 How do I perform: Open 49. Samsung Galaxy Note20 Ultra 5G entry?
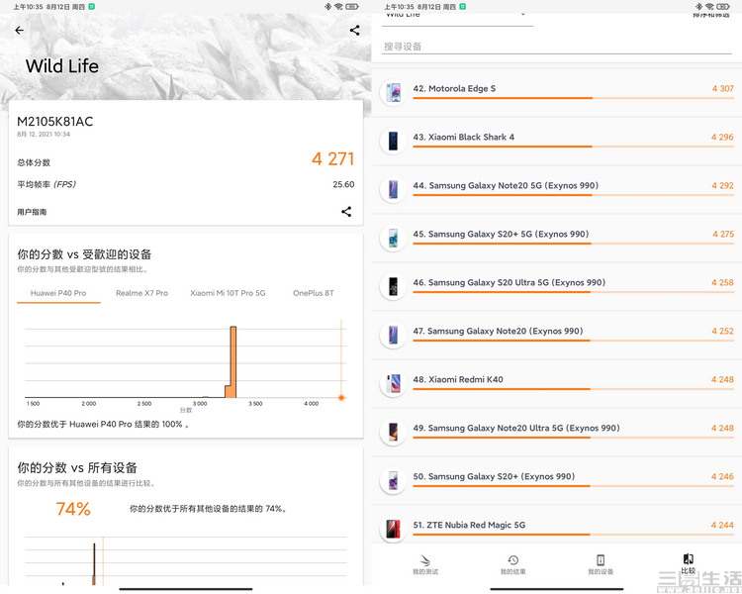pos(556,432)
